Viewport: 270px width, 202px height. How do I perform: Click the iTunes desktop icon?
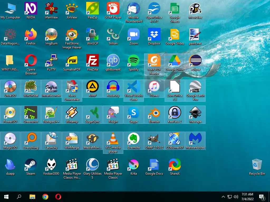point(154,89)
